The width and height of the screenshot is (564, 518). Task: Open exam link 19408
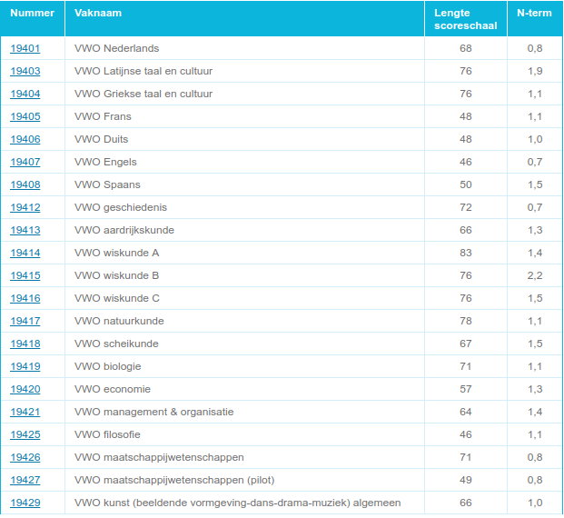[x=25, y=184]
